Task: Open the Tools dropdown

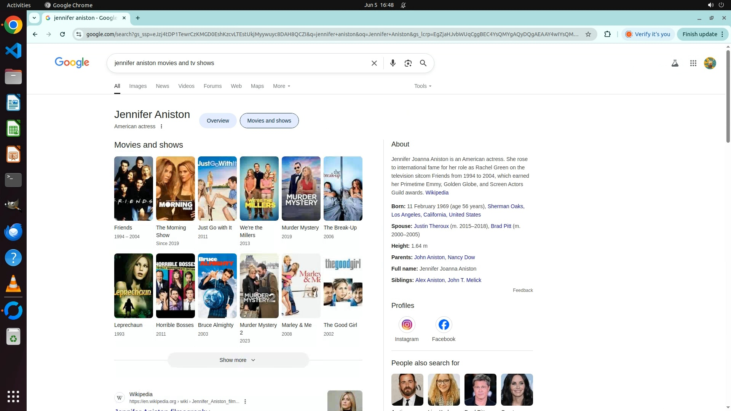Action: pyautogui.click(x=423, y=86)
